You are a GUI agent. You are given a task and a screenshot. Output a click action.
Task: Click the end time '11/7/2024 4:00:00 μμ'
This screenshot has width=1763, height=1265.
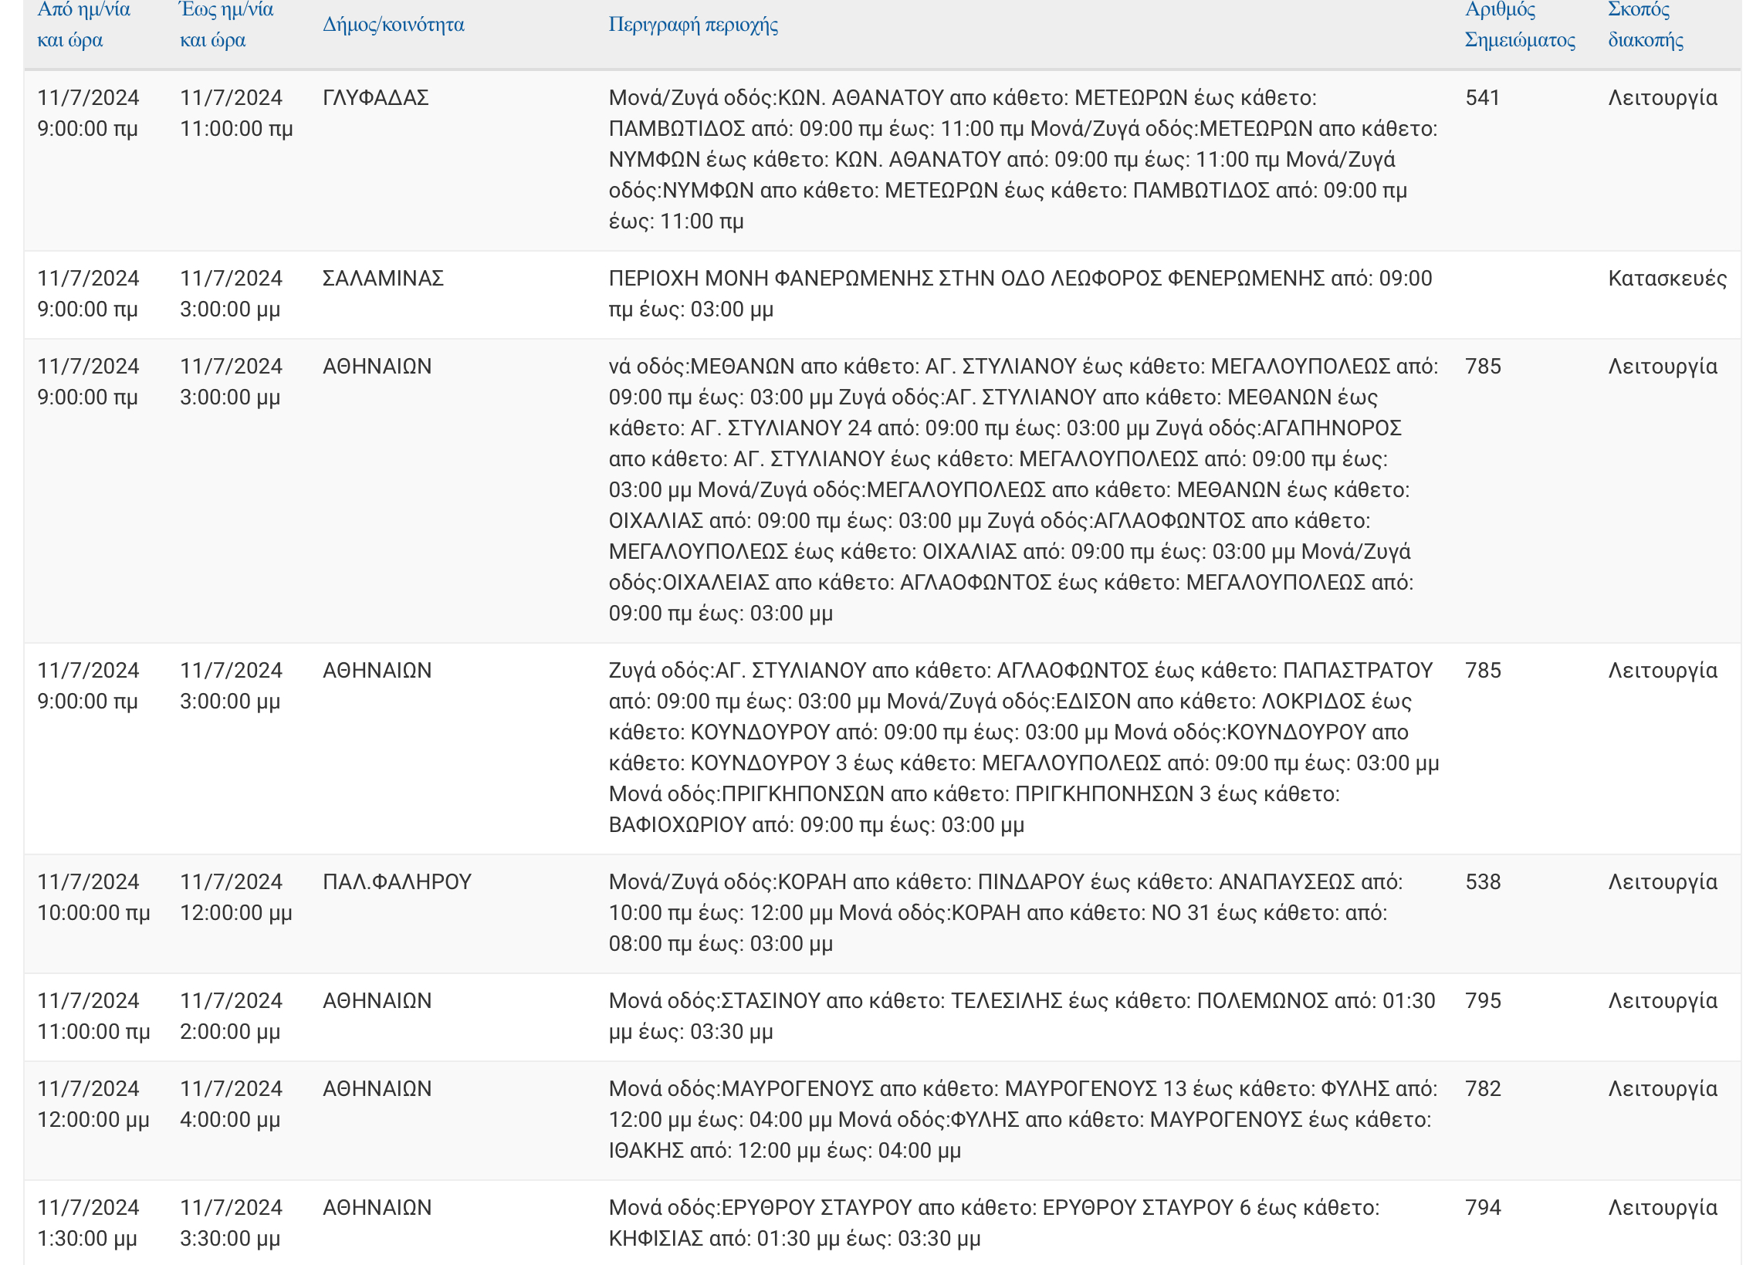pos(231,1104)
